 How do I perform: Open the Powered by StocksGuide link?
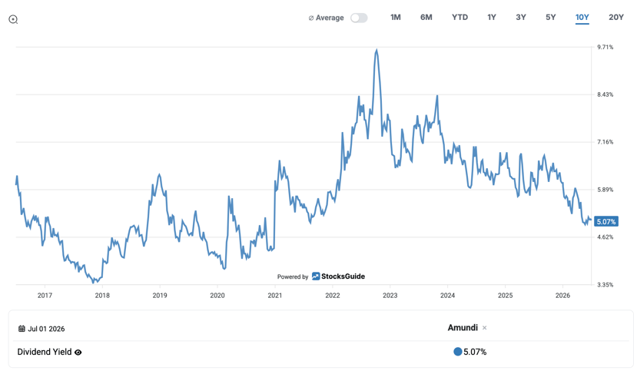tap(321, 276)
